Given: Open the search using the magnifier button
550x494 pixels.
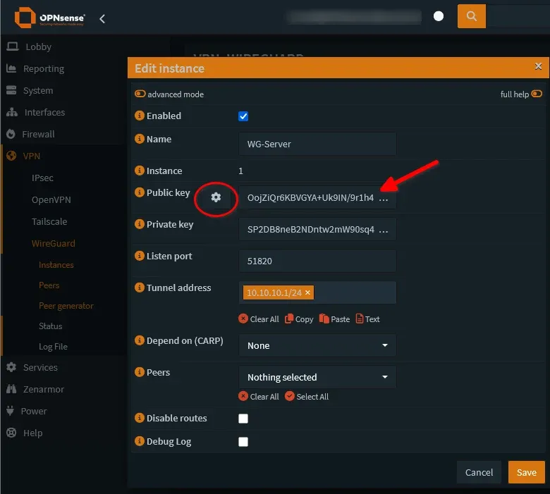Looking at the screenshot, I should click(472, 16).
